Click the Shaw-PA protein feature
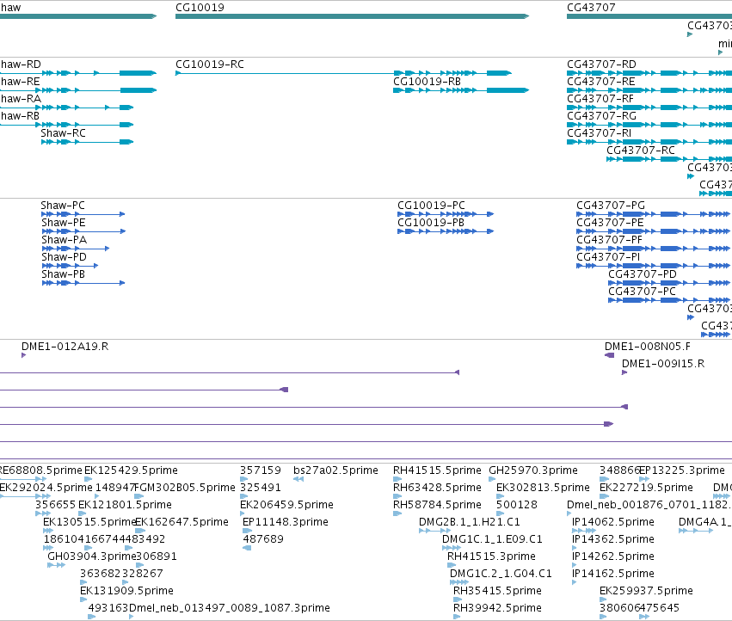 click(76, 249)
